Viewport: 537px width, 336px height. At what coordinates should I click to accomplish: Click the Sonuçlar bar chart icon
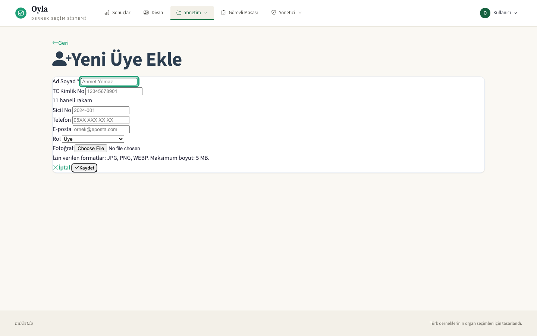(107, 13)
